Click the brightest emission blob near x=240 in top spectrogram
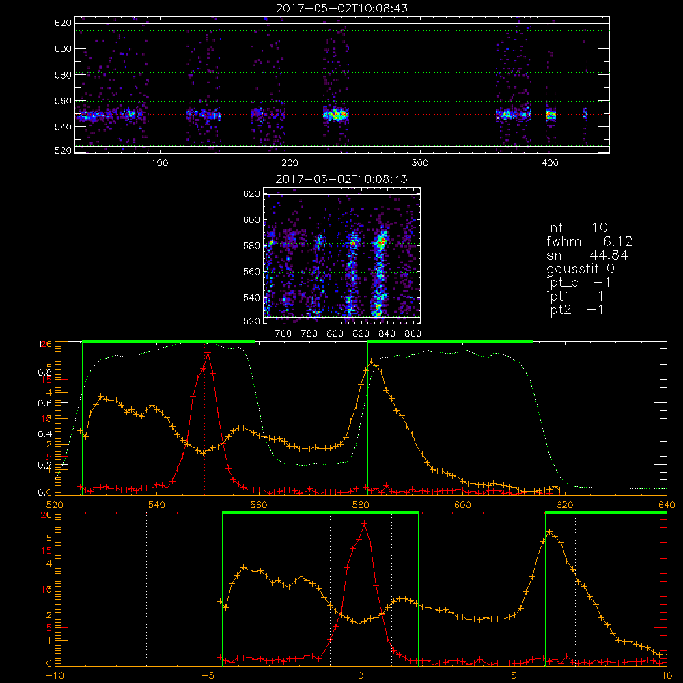 (336, 115)
